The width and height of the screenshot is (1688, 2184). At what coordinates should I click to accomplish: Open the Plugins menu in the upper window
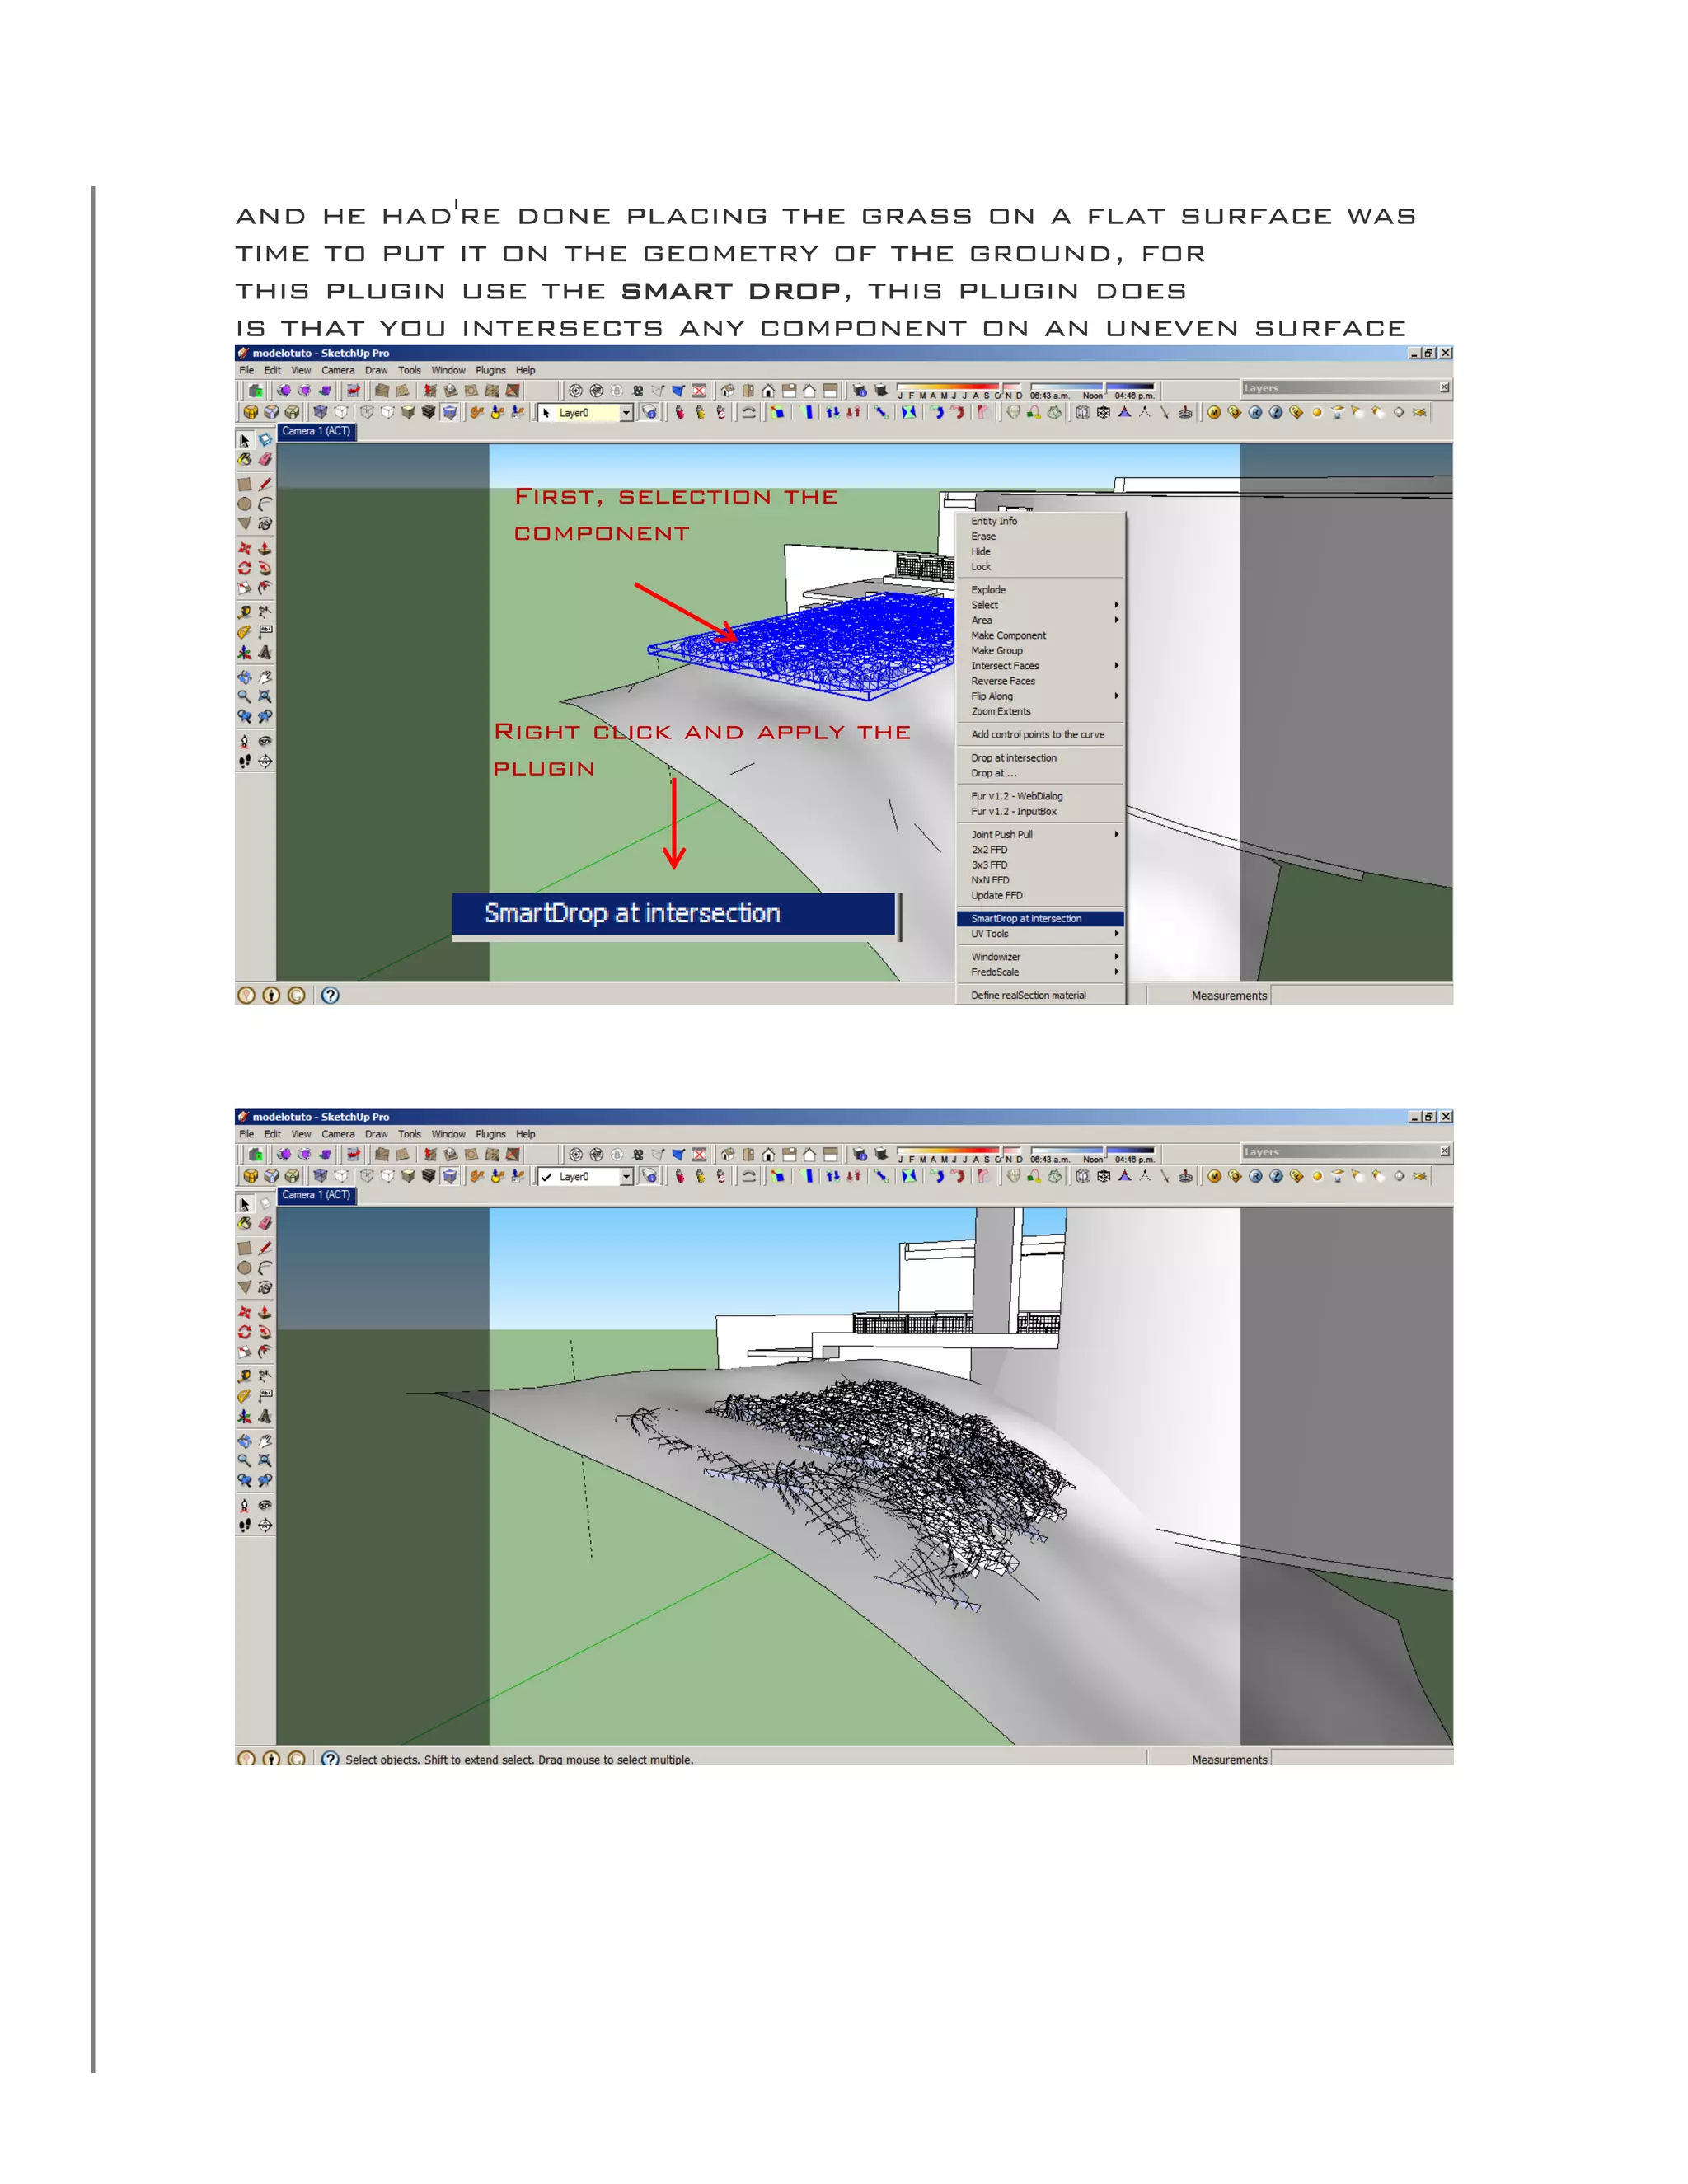coord(490,370)
